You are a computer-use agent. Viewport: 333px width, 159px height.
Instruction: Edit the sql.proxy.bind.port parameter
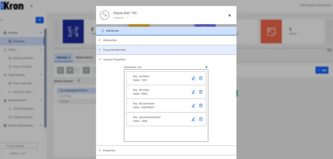(x=193, y=119)
